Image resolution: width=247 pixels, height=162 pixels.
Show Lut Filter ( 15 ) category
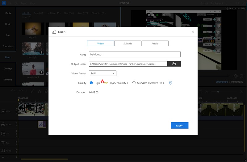(x=53, y=13)
